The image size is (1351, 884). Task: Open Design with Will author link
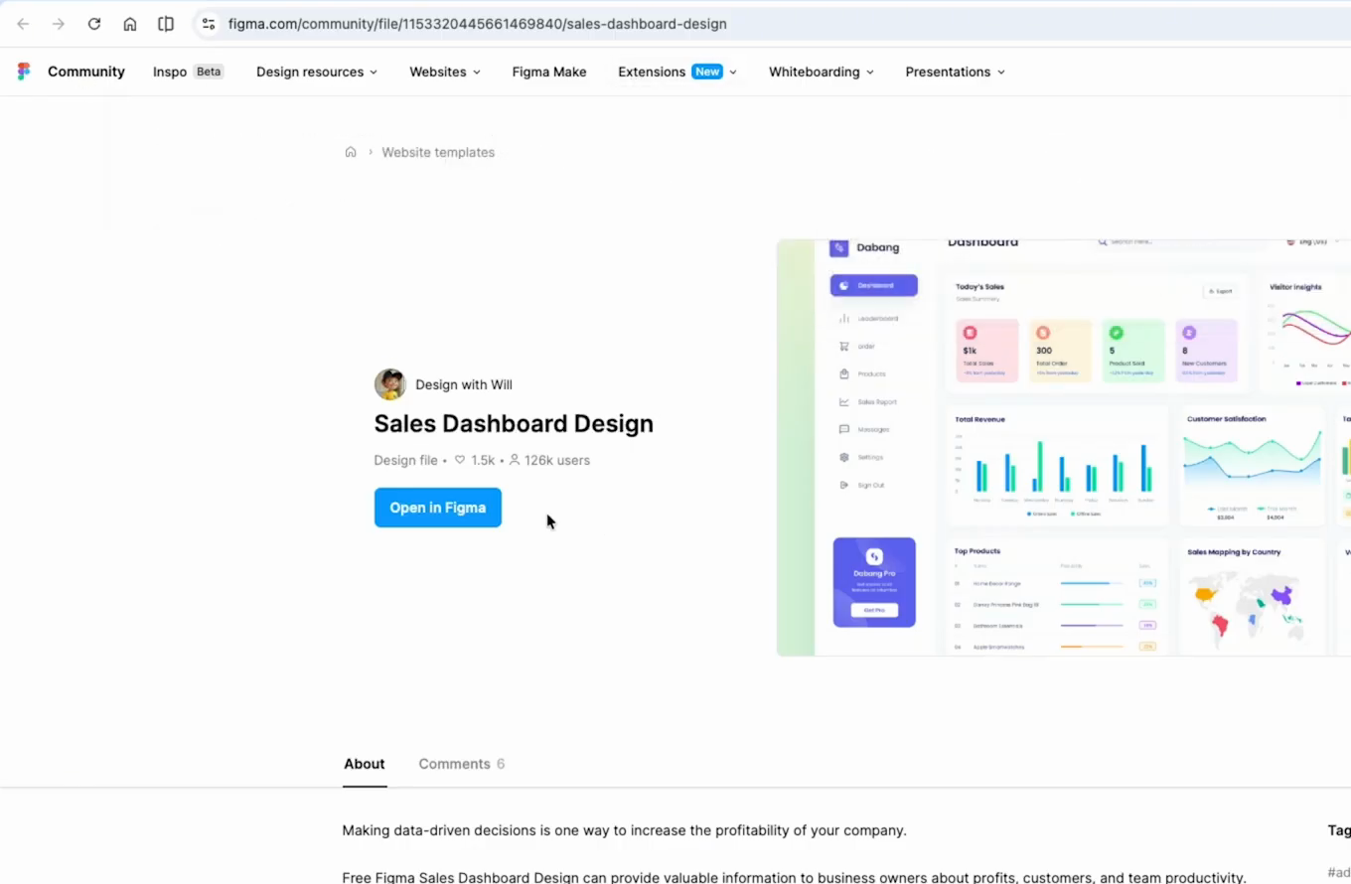click(464, 384)
